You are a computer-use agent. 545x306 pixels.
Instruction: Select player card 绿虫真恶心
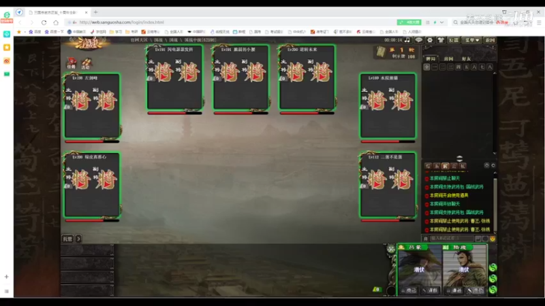92,184
